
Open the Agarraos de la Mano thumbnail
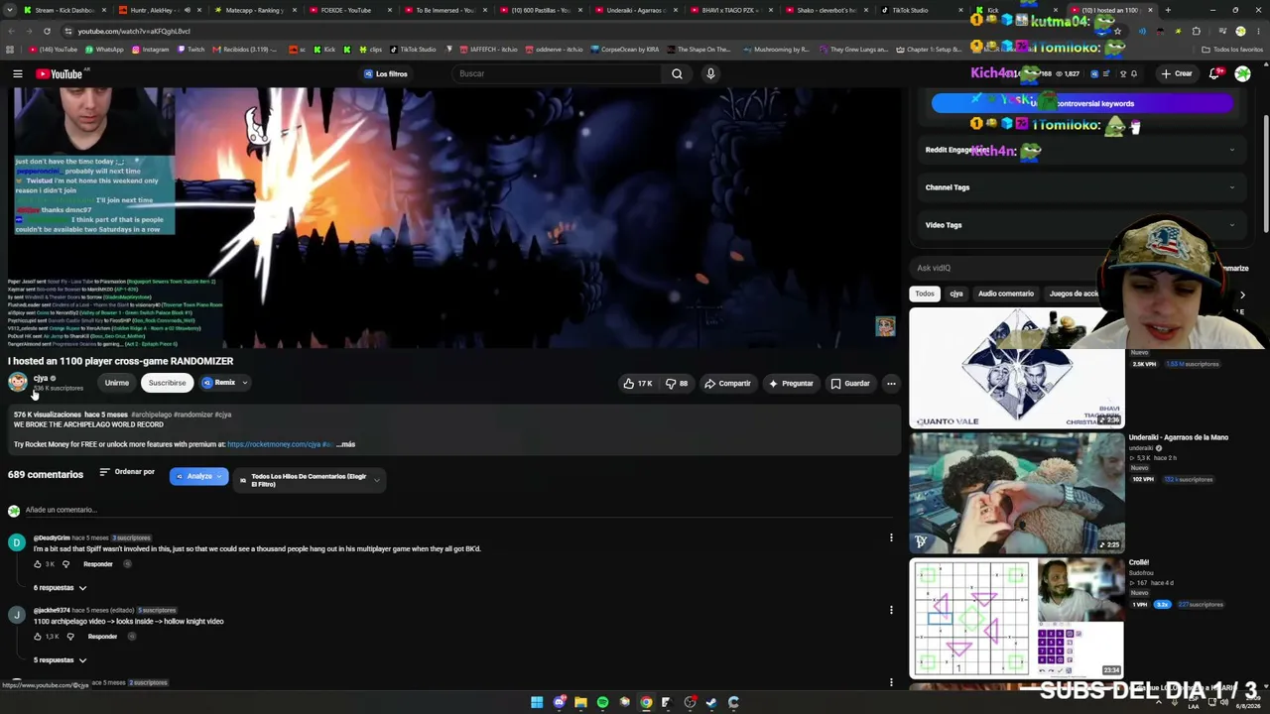pyautogui.click(x=1017, y=492)
